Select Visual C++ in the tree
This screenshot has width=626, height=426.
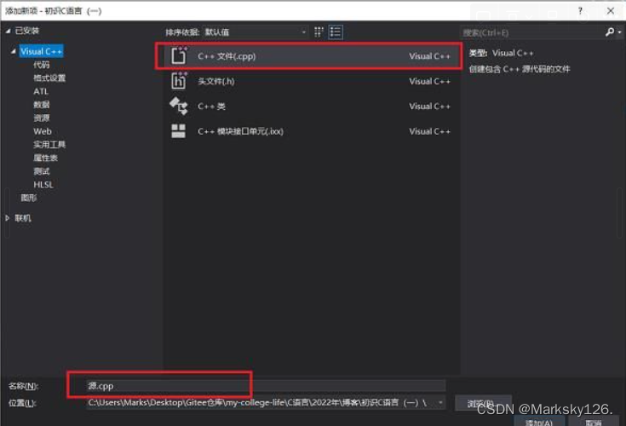pyautogui.click(x=41, y=51)
